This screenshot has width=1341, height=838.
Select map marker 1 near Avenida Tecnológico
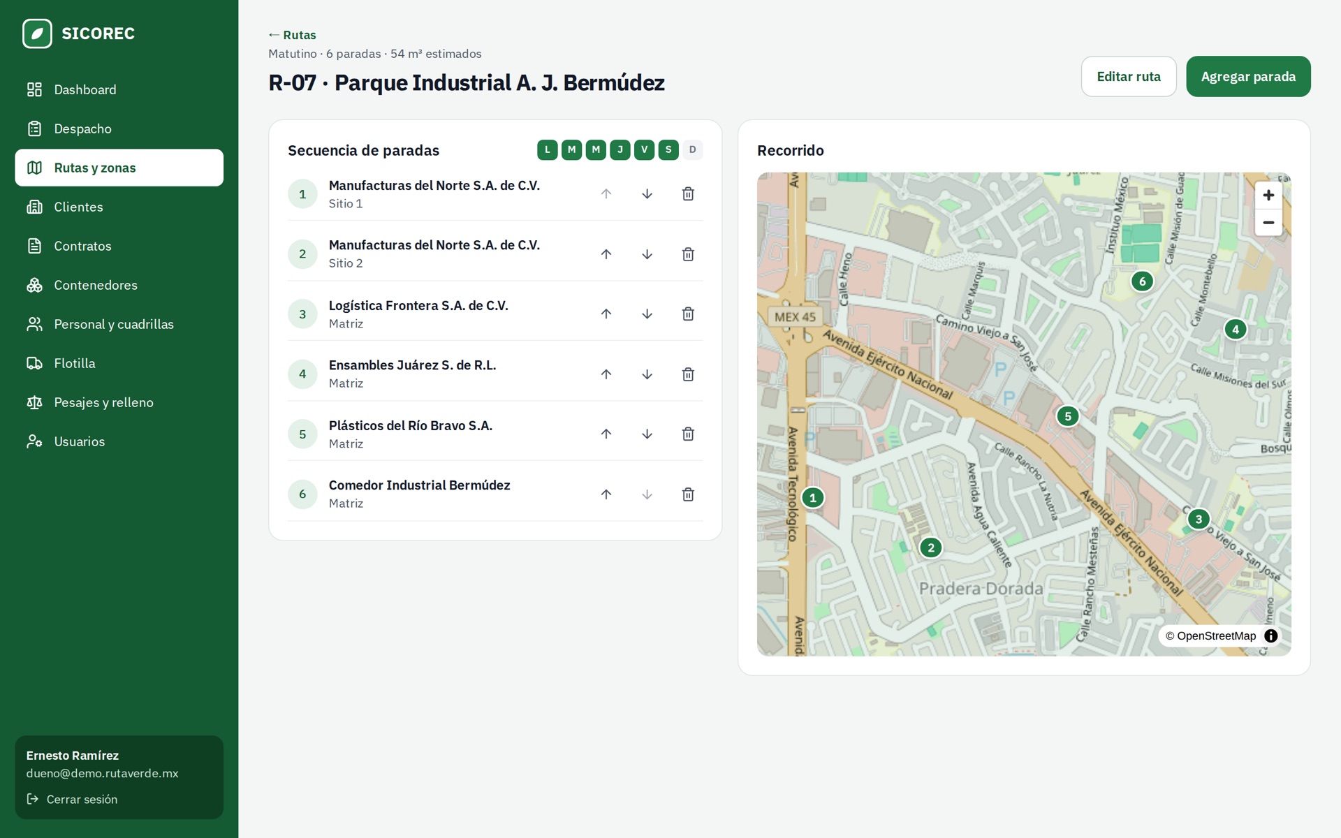(813, 498)
